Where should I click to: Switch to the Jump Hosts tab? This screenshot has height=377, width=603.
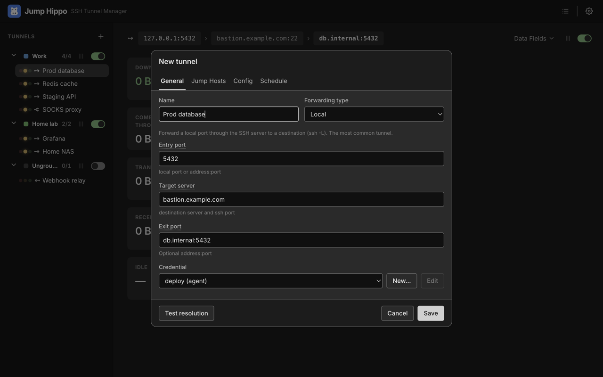point(208,81)
